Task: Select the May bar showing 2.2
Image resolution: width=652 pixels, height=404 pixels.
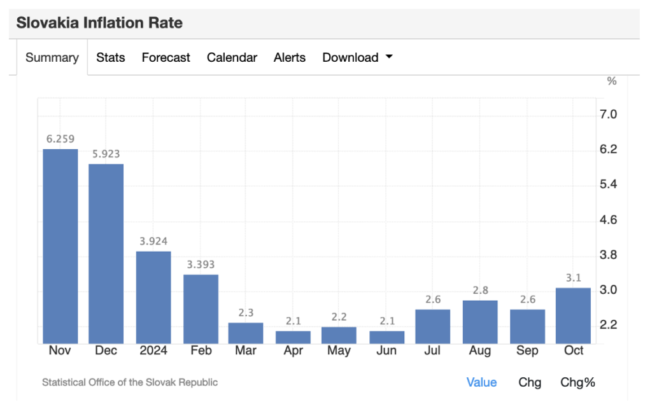Action: point(339,335)
